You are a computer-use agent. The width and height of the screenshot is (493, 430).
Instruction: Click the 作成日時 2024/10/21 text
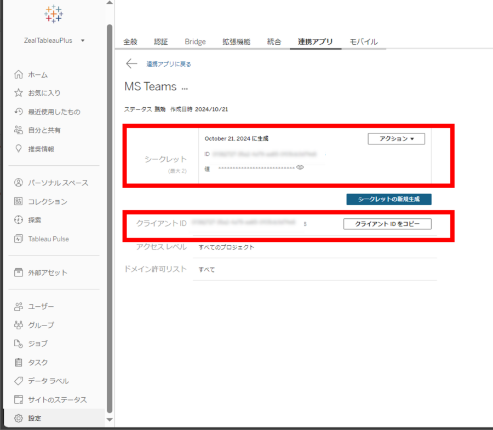pos(199,109)
